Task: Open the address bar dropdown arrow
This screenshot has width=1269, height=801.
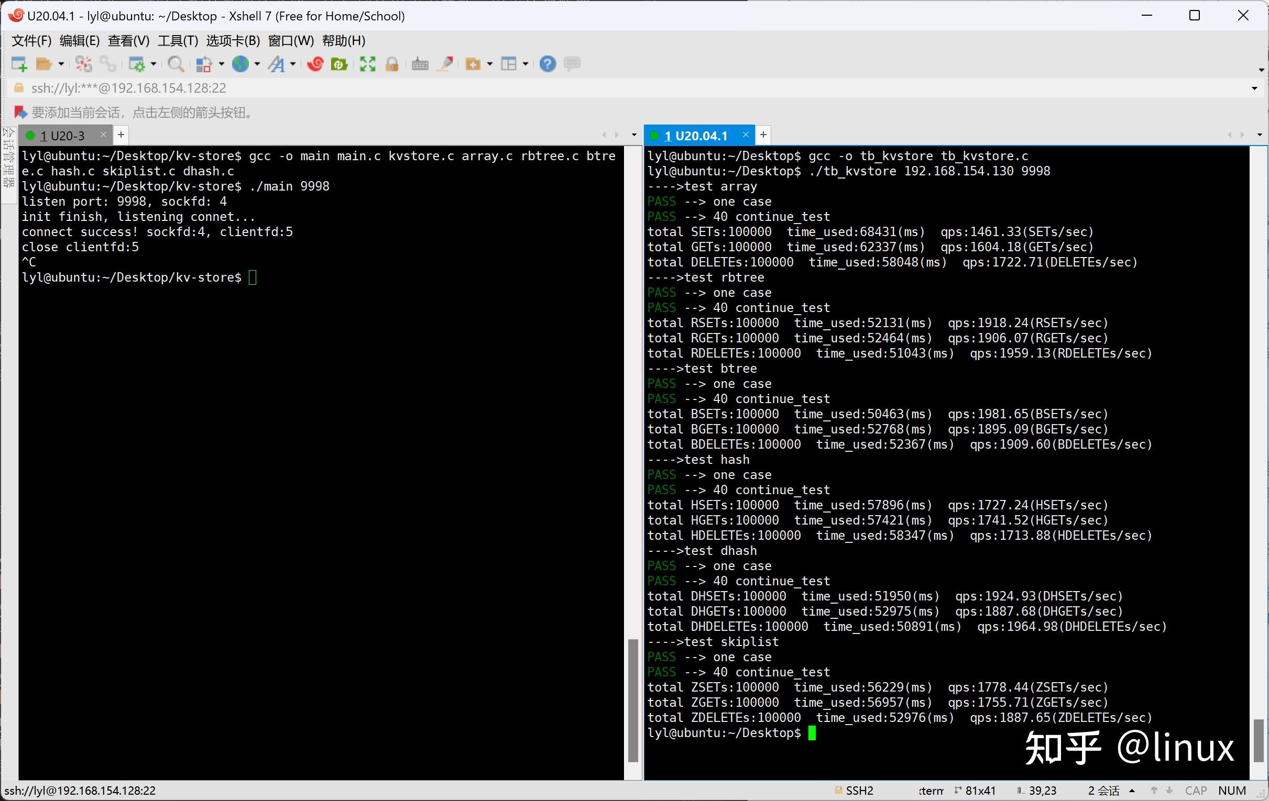Action: (1254, 88)
